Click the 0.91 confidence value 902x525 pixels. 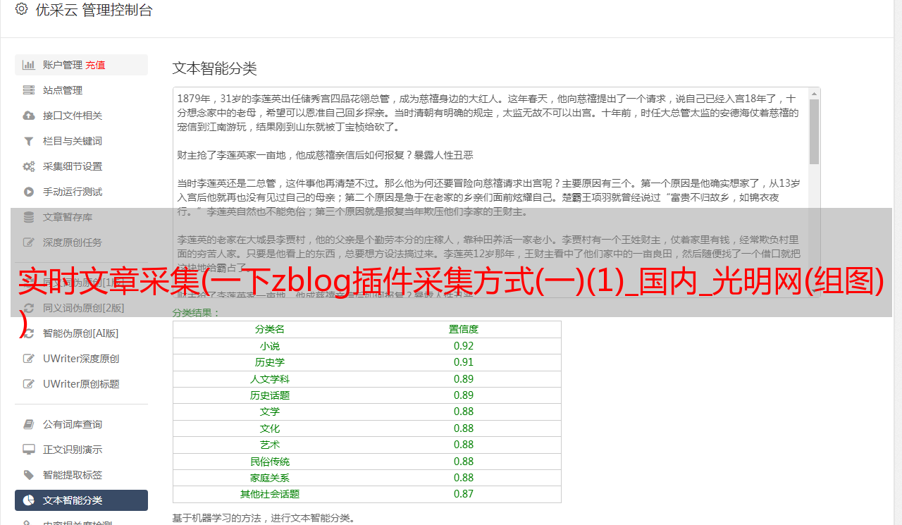pos(464,362)
